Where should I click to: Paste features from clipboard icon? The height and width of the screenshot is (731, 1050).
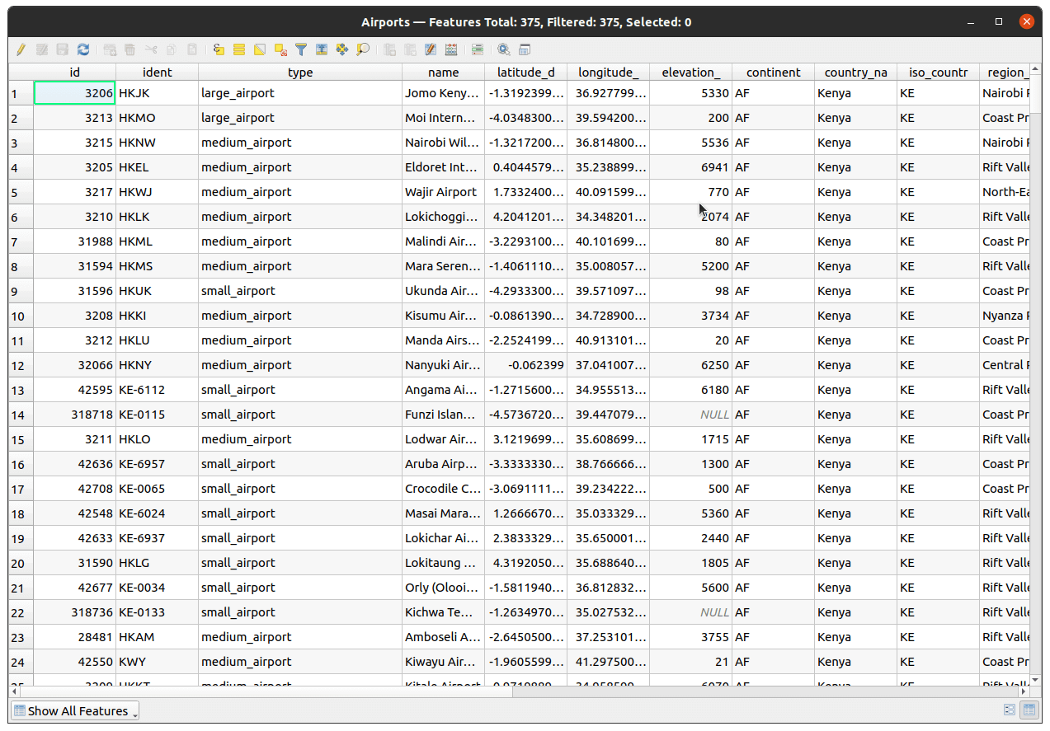[x=191, y=50]
